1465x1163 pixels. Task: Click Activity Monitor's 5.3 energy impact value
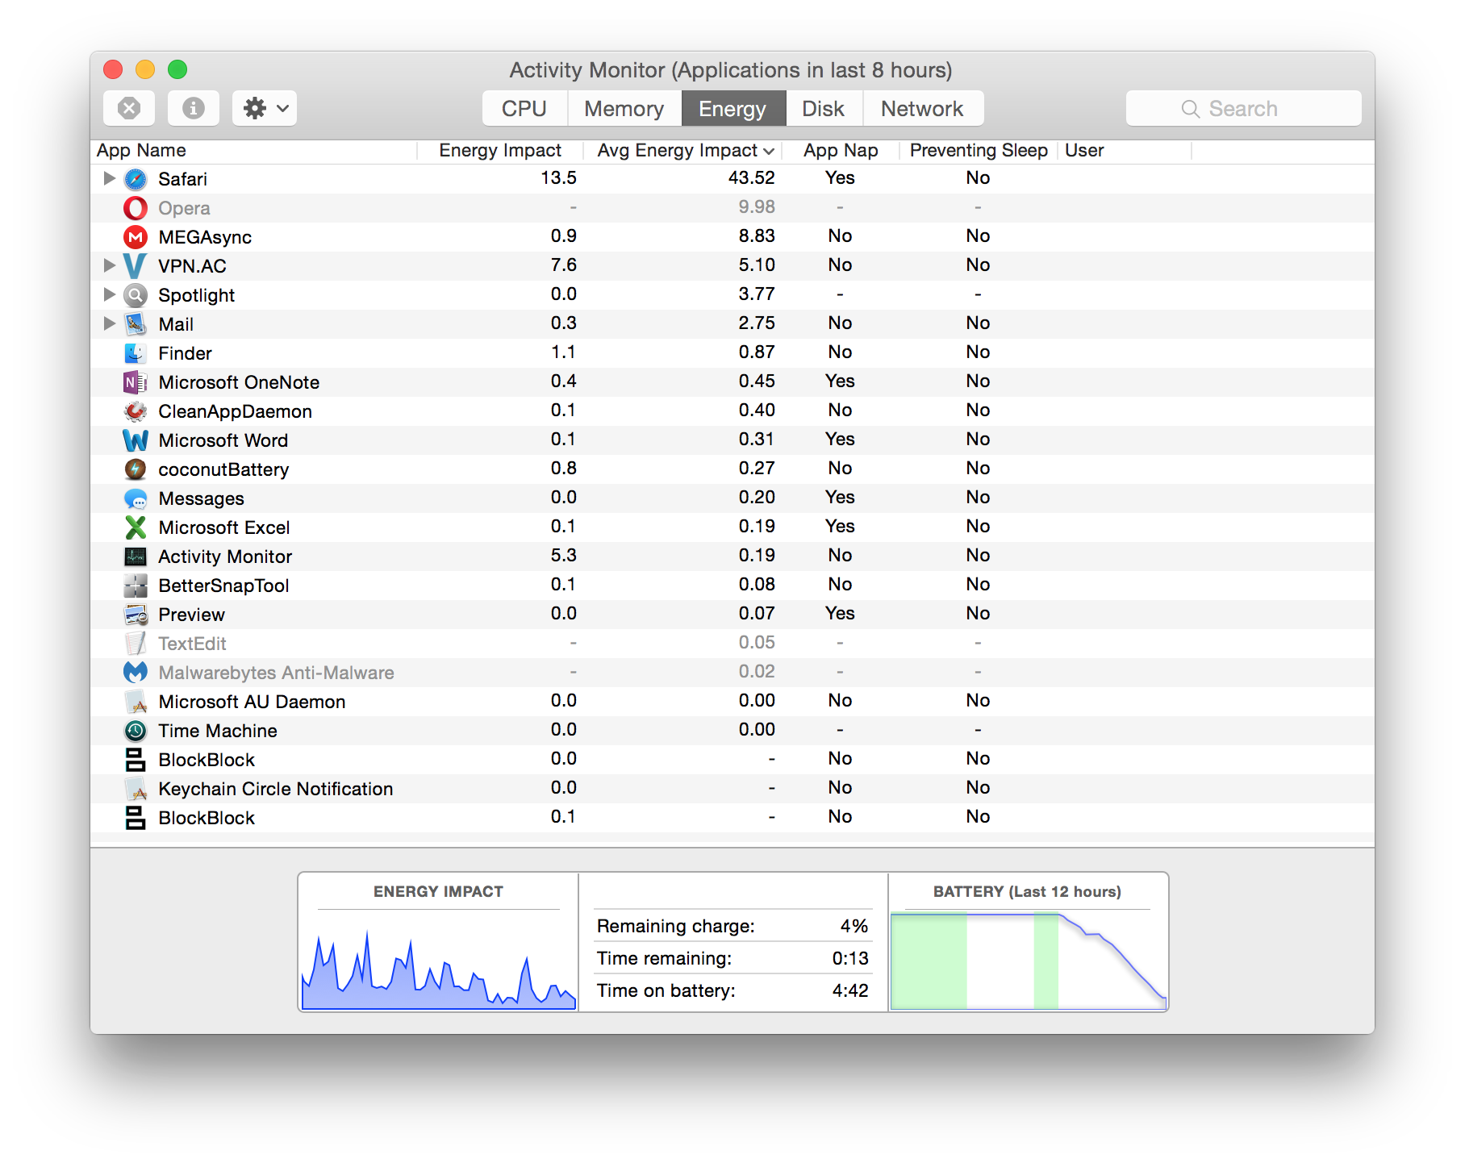(x=564, y=555)
